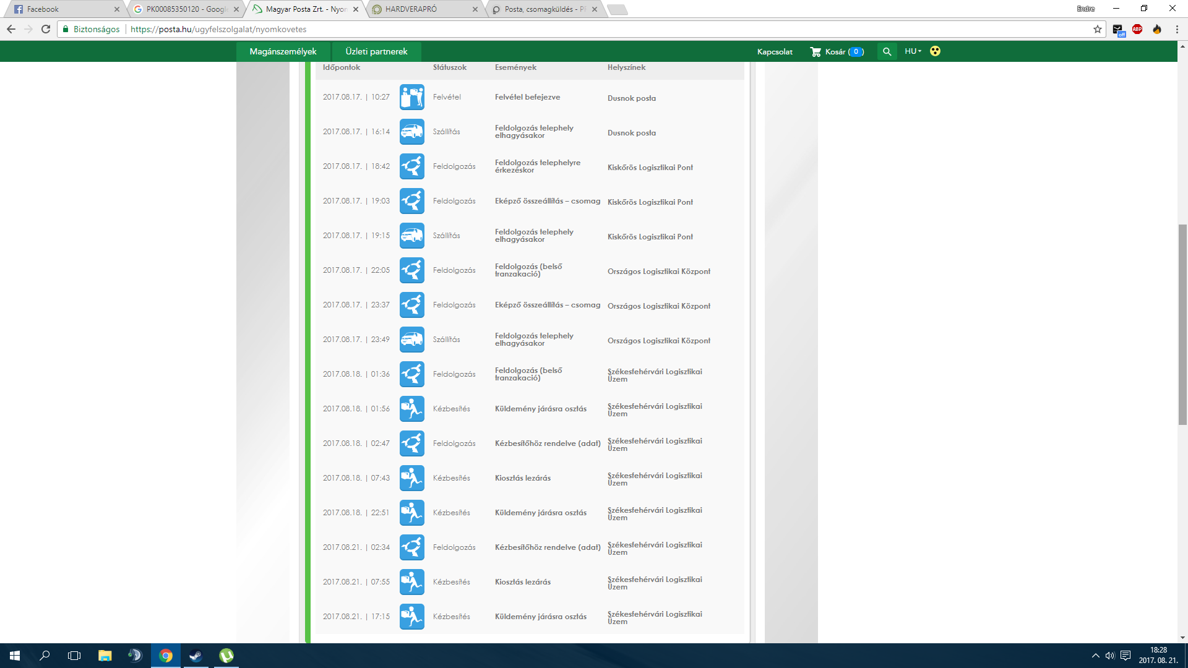
Task: Click the yellow accessibility icon in header
Action: pyautogui.click(x=935, y=51)
